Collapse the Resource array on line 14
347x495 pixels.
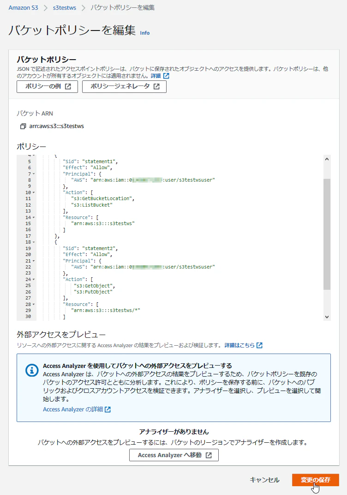tap(34, 218)
